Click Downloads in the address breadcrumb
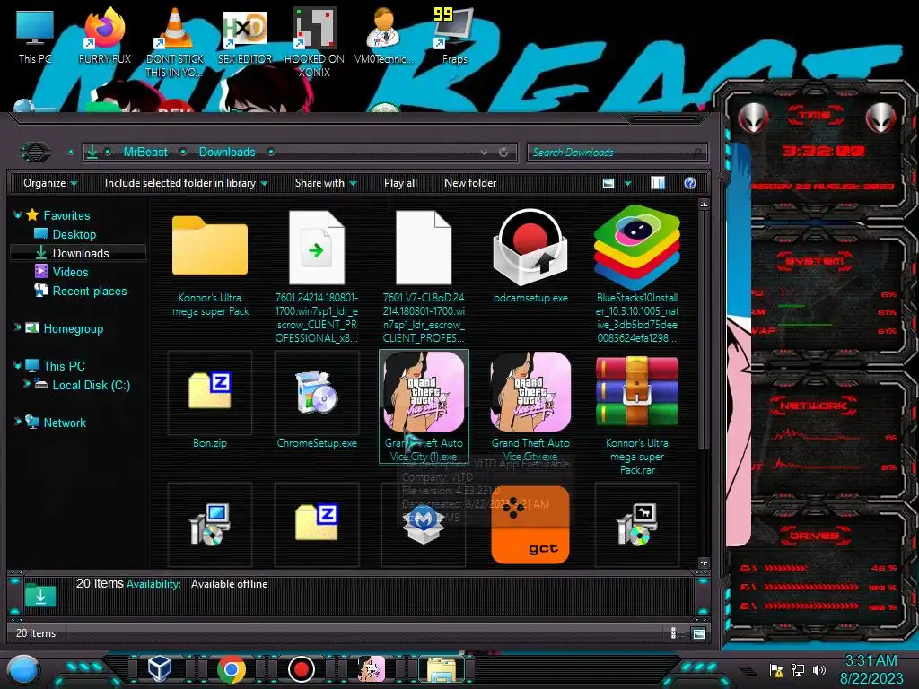The image size is (919, 689). pyautogui.click(x=227, y=153)
